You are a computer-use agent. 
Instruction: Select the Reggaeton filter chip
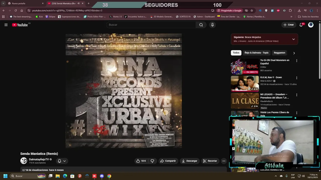279,53
